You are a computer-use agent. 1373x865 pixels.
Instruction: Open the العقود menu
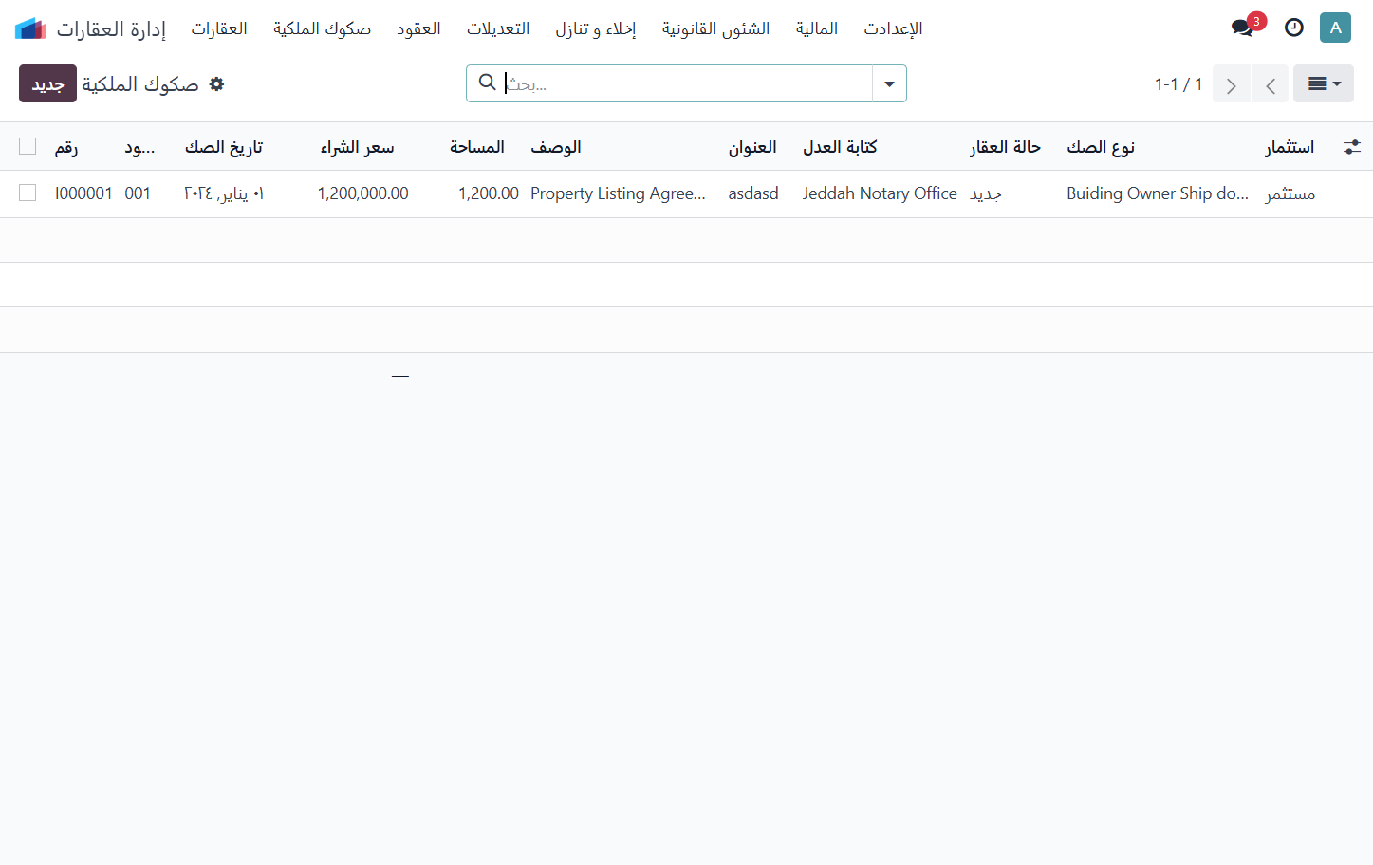click(418, 28)
